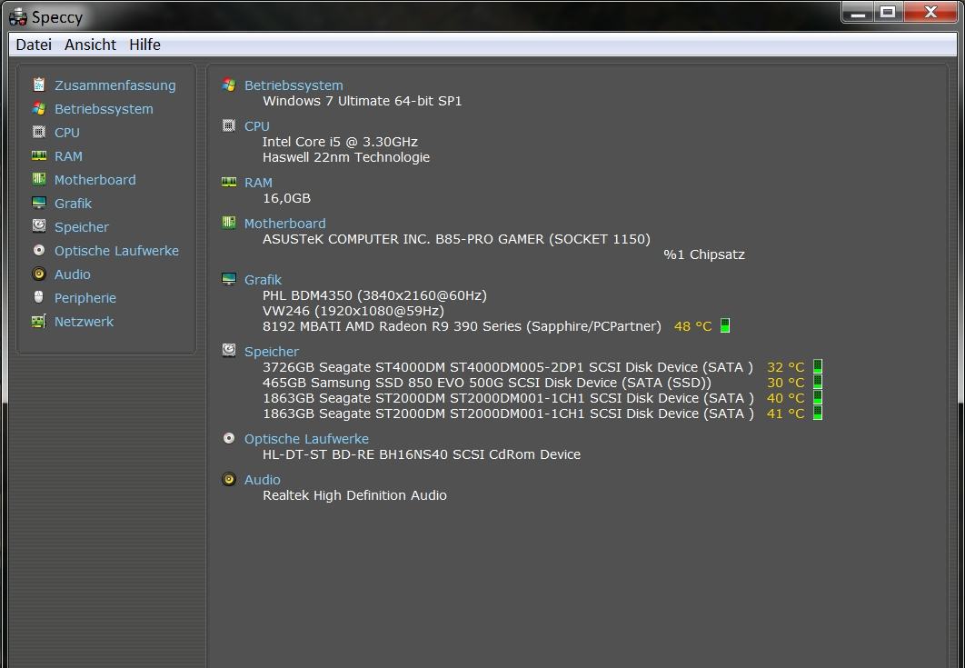Image resolution: width=965 pixels, height=668 pixels.
Task: Click 'Realtek High Definition Audio' text
Action: (354, 495)
